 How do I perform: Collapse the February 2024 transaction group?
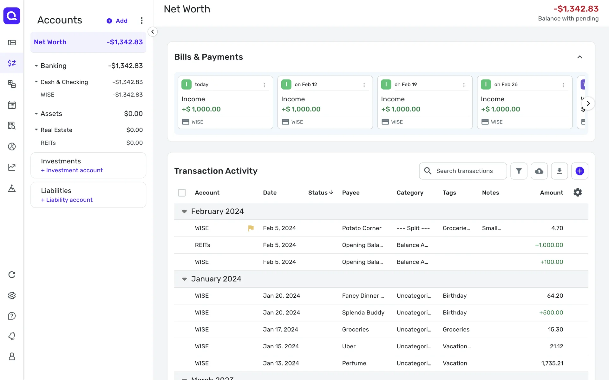[x=184, y=212]
